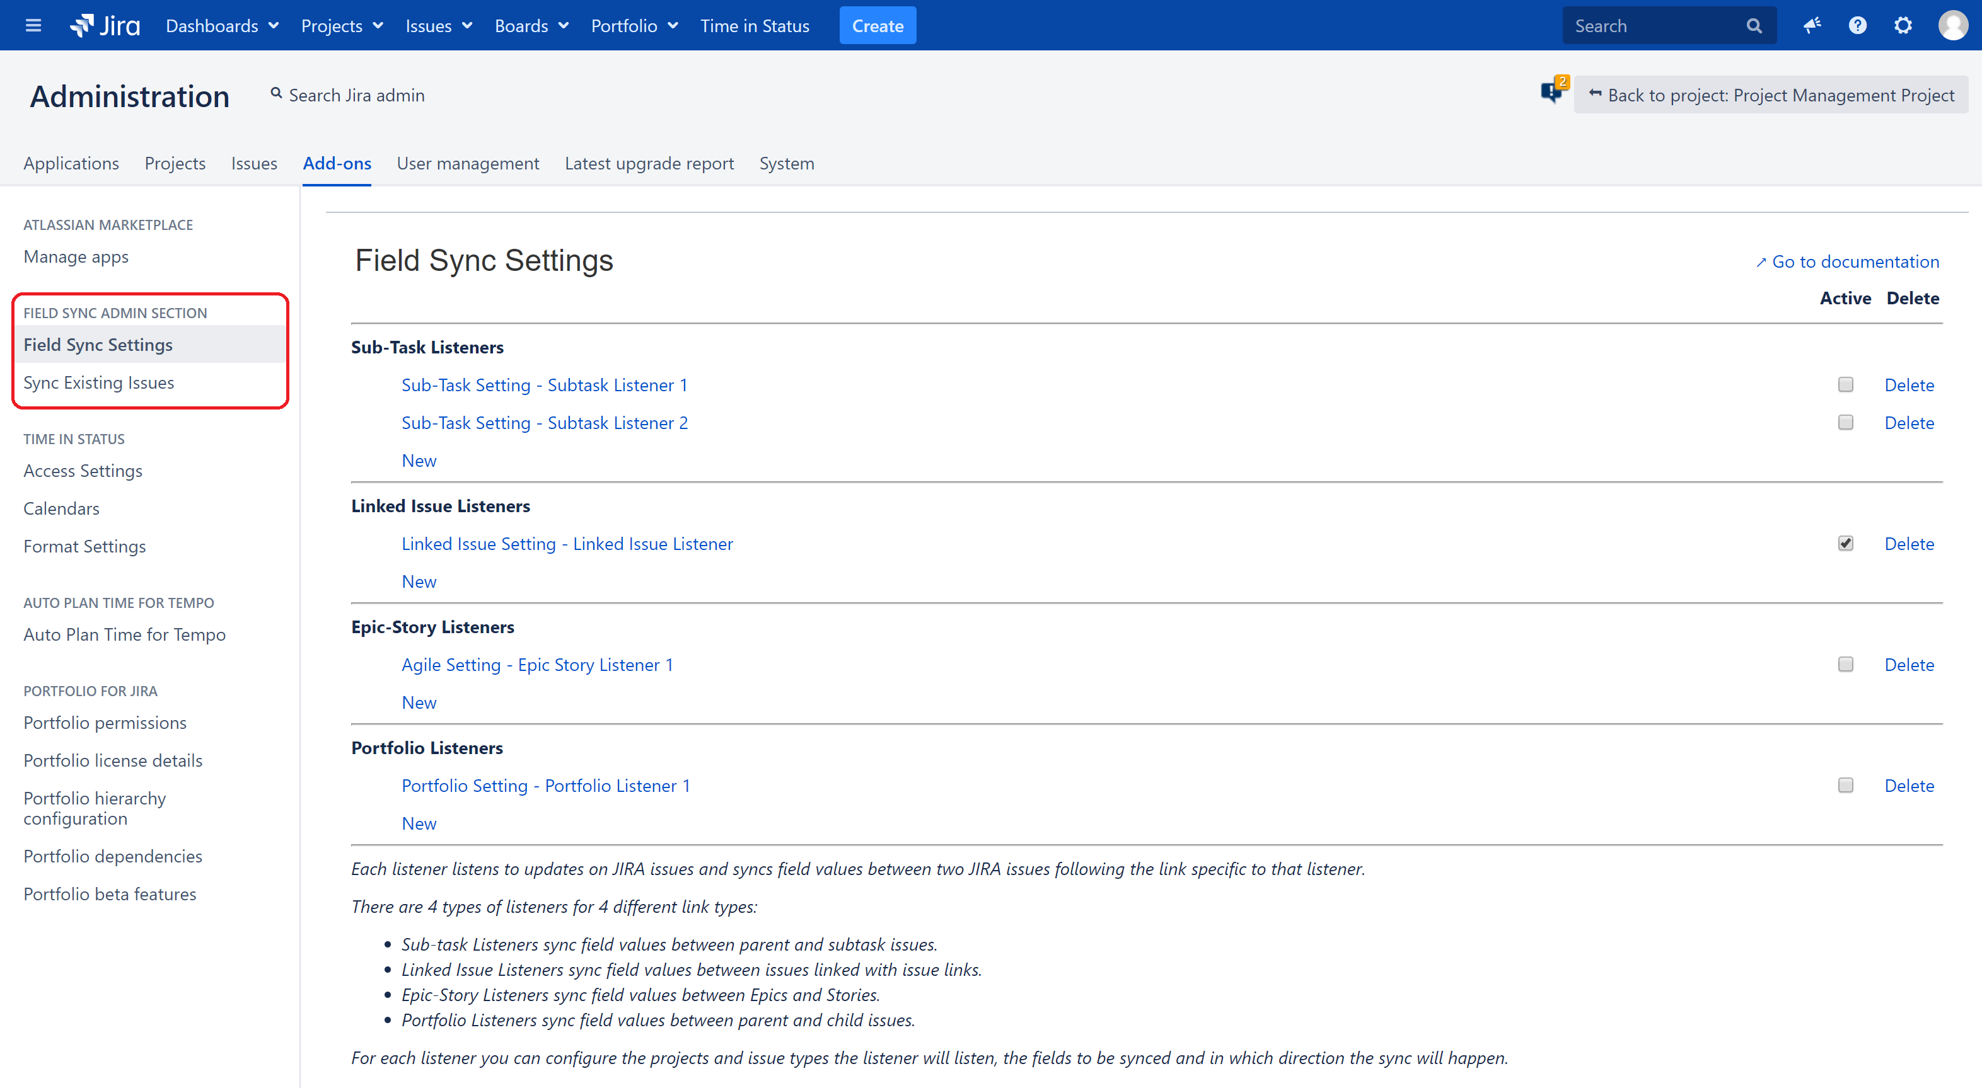Switch to the User management tab
The image size is (1982, 1088).
click(468, 163)
